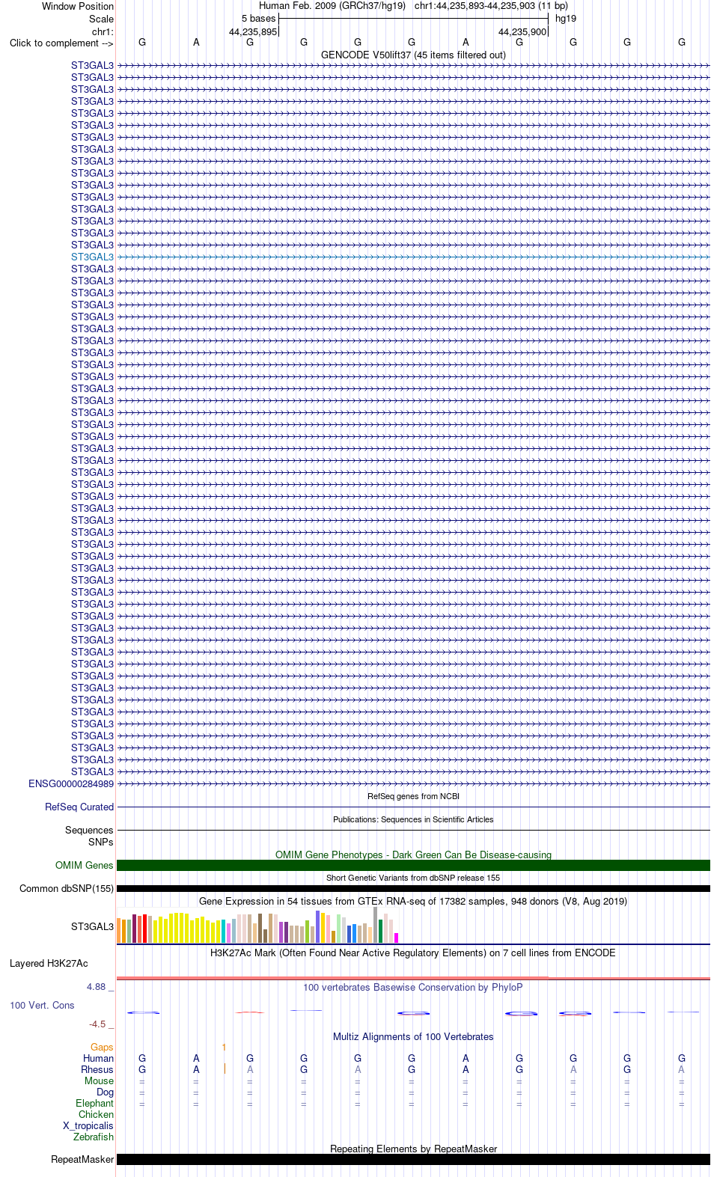The height and width of the screenshot is (1177, 711).
Task: Click the "hg19" assembly text near scale
Action: coord(566,18)
